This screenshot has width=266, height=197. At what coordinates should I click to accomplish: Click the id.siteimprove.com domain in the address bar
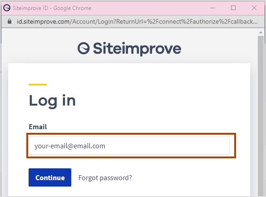tap(43, 21)
